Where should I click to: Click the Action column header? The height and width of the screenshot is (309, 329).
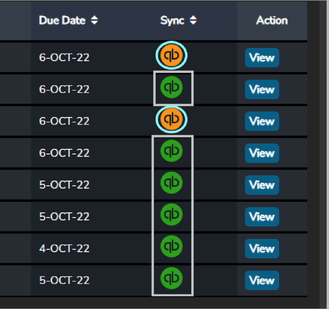pos(272,20)
